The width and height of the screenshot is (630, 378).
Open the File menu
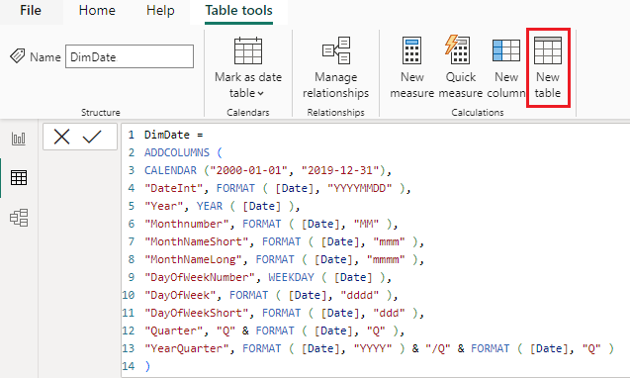[x=31, y=11]
